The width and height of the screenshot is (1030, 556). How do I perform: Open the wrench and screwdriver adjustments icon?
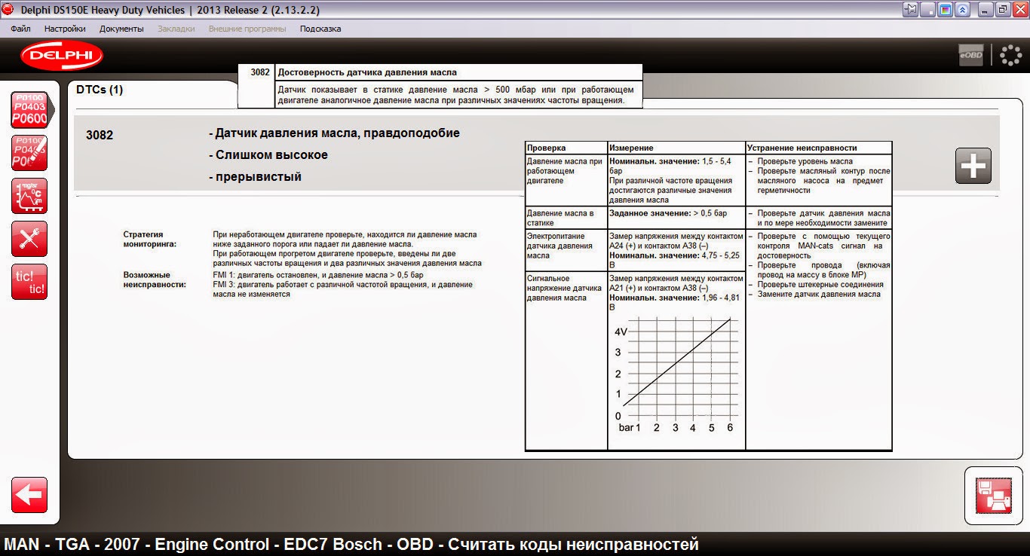pyautogui.click(x=29, y=239)
